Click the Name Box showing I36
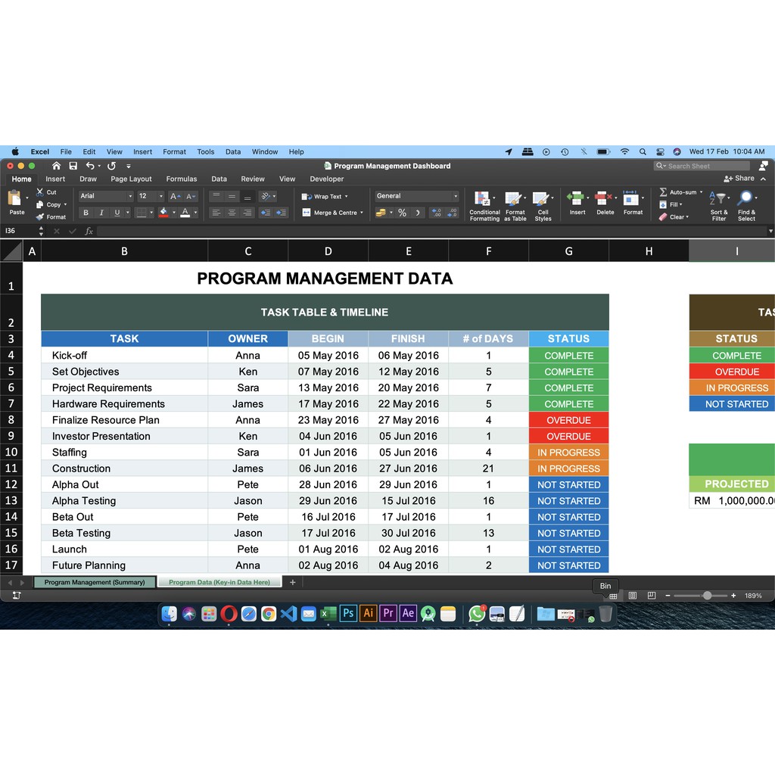 pyautogui.click(x=19, y=231)
